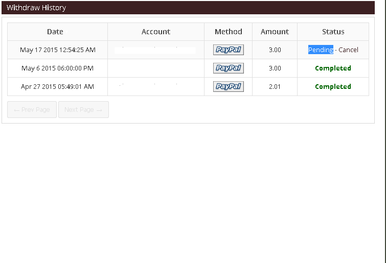Viewport: 386px width, 263px height.
Task: Go to the previous page
Action: coord(32,110)
